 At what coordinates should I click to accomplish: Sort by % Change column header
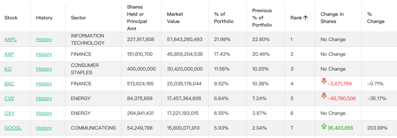click(376, 18)
